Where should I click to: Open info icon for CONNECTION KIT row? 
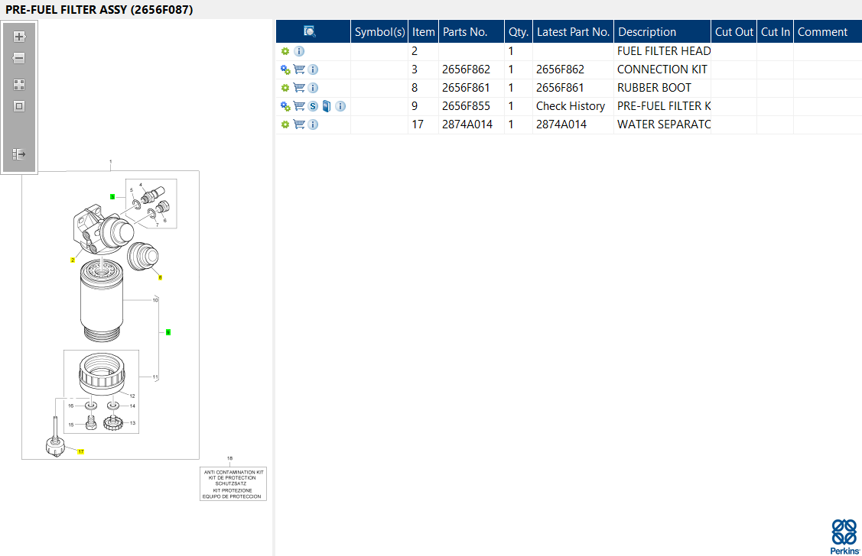313,69
